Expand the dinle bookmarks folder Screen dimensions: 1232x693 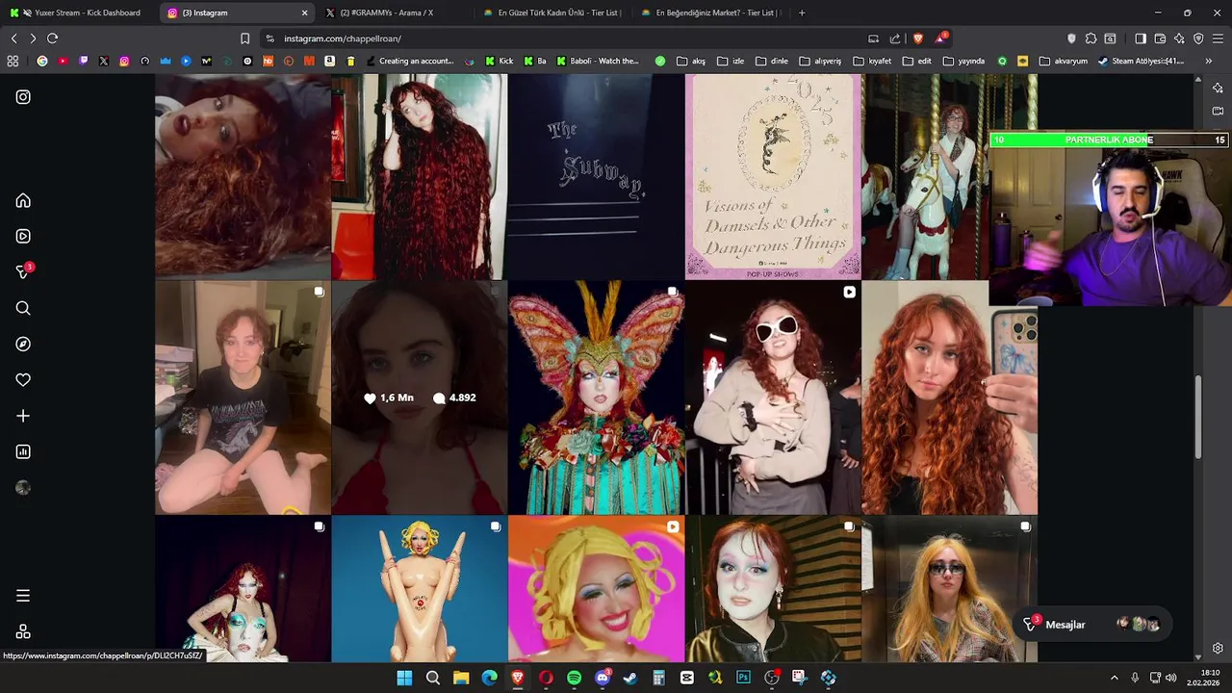tap(772, 61)
